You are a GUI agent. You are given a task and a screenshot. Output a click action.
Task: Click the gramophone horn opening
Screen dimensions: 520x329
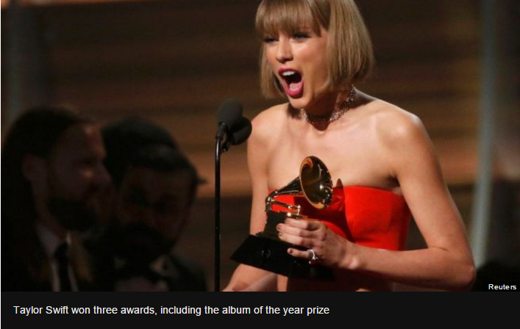[x=318, y=181]
